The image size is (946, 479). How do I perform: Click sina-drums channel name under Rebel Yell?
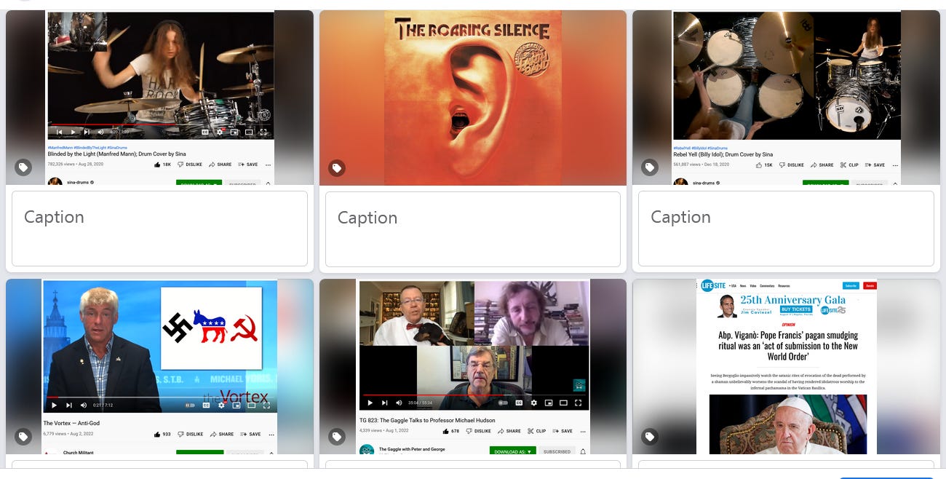pyautogui.click(x=703, y=183)
